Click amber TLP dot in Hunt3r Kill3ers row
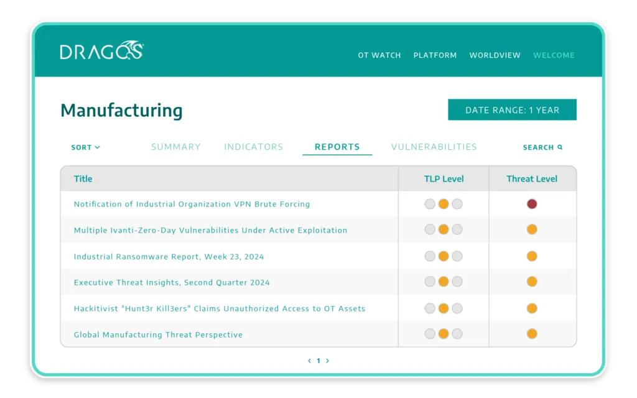637x398 pixels. (443, 308)
